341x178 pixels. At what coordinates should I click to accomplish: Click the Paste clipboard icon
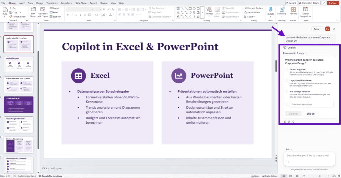tap(5, 10)
